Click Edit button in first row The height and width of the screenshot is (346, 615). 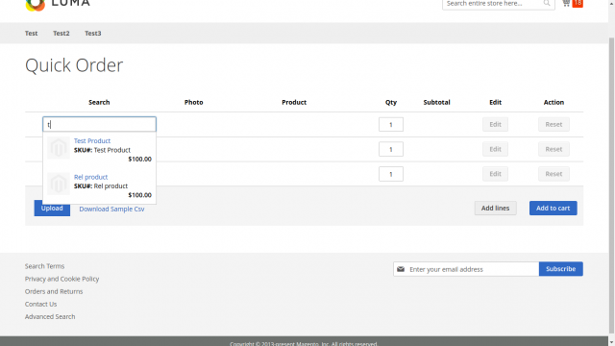[x=496, y=124]
